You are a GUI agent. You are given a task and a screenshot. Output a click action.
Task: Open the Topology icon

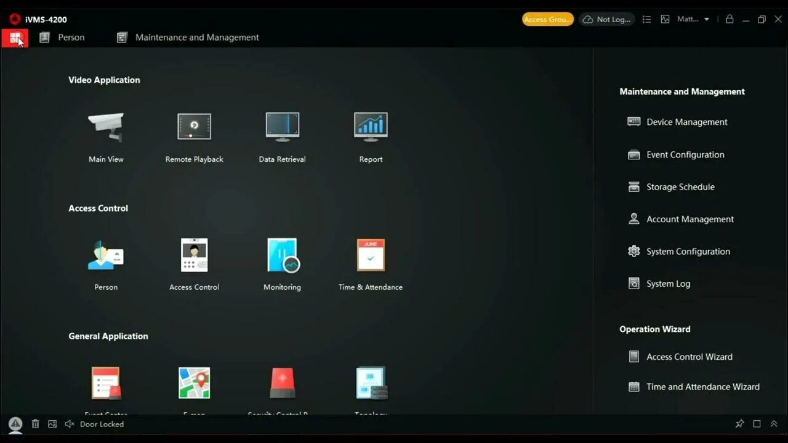tap(371, 383)
